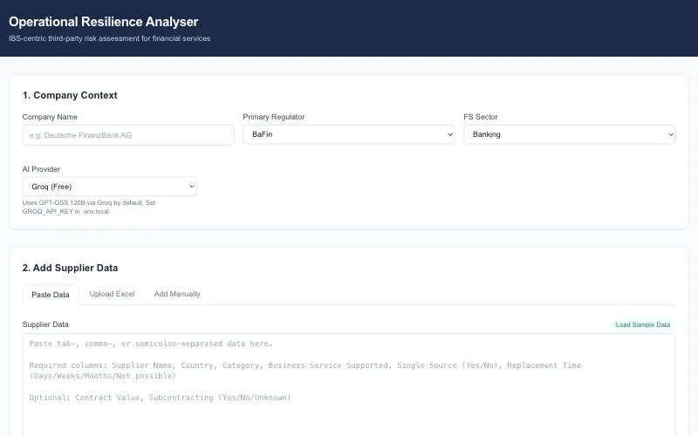Select the Paste Data tab
The width and height of the screenshot is (698, 436).
click(x=51, y=295)
